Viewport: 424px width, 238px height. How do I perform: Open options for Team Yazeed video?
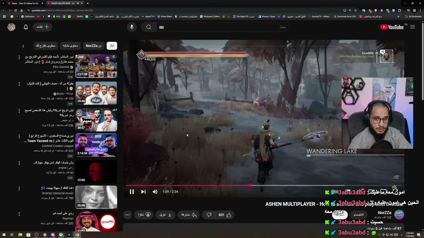19,136
